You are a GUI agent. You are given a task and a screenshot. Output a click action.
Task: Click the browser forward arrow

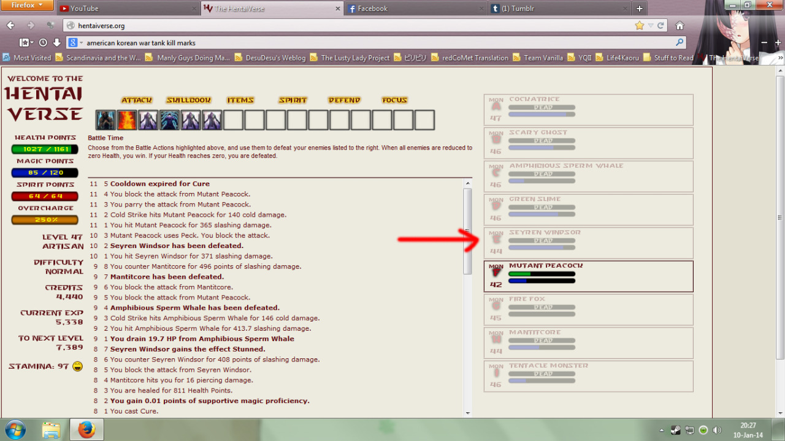tap(31, 25)
